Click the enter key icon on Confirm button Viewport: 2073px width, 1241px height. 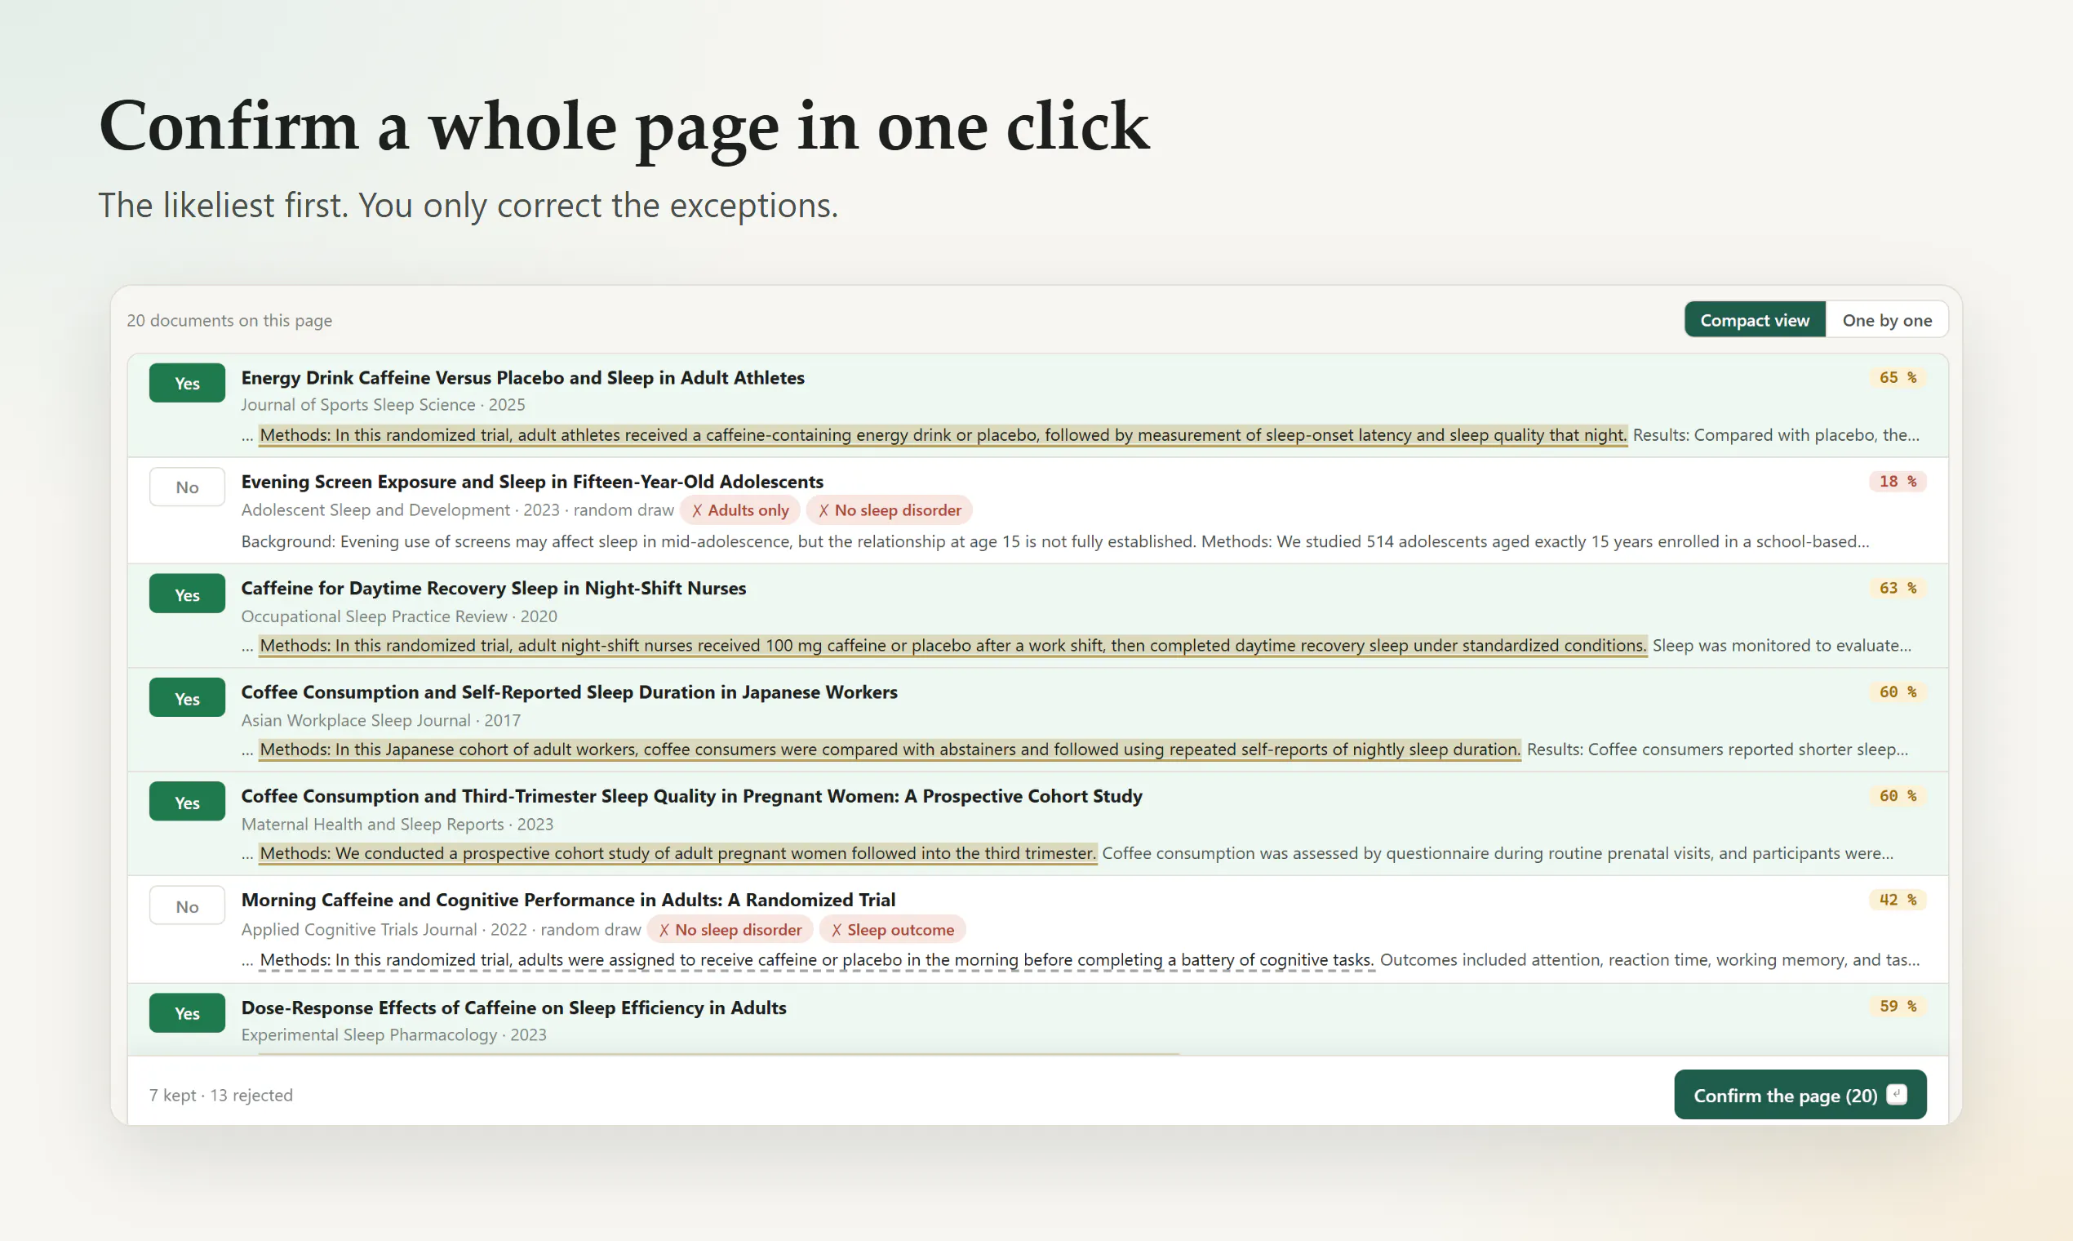(x=1897, y=1095)
